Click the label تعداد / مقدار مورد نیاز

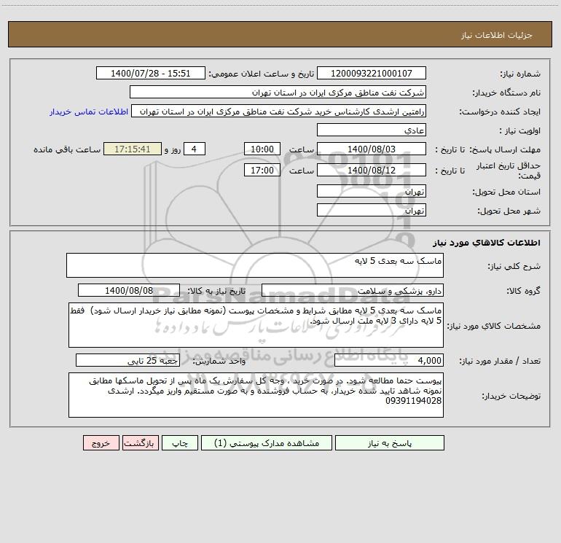point(500,362)
